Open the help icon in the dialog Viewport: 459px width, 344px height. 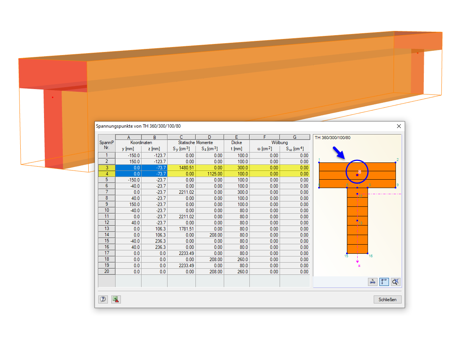coord(103,299)
